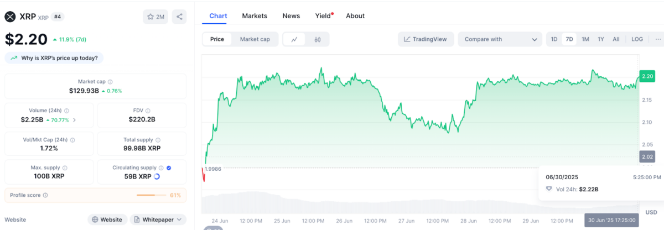664x230 pixels.
Task: Click the 2.20 current price chart label
Action: 647,76
